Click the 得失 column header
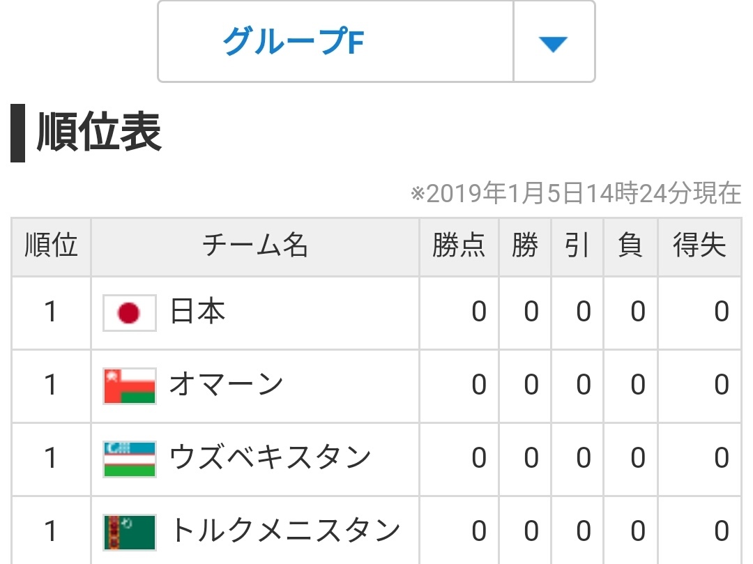Screen dimensions: 753x564 [x=699, y=246]
